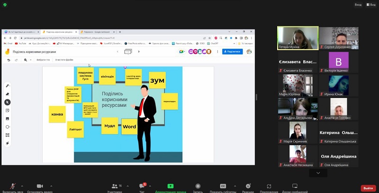
Task: Expand subtitles options arrow
Action: (235, 186)
